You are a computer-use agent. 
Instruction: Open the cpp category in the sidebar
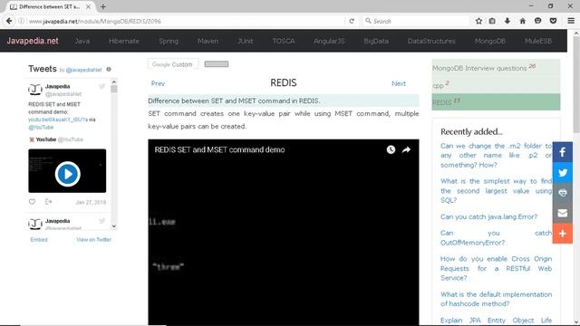tap(496, 84)
